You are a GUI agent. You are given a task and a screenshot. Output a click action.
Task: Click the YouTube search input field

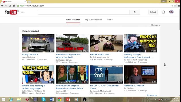[84, 12]
